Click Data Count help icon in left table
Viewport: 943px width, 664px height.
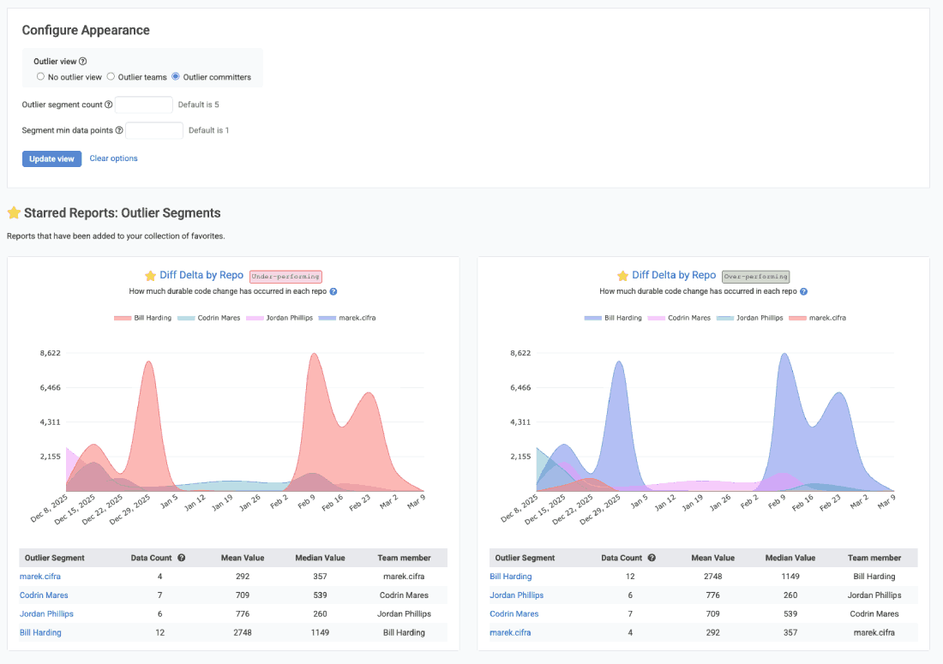(182, 558)
